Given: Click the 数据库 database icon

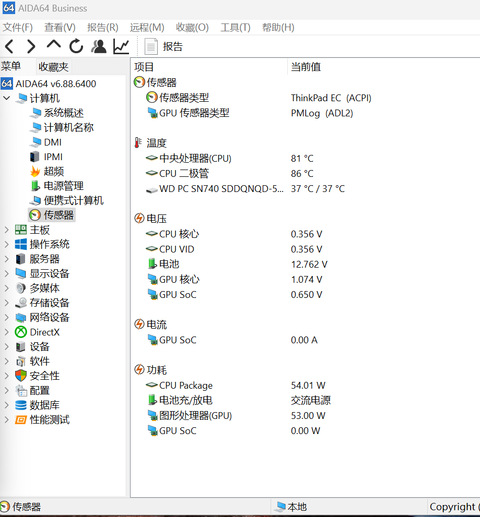Looking at the screenshot, I should click(20, 405).
